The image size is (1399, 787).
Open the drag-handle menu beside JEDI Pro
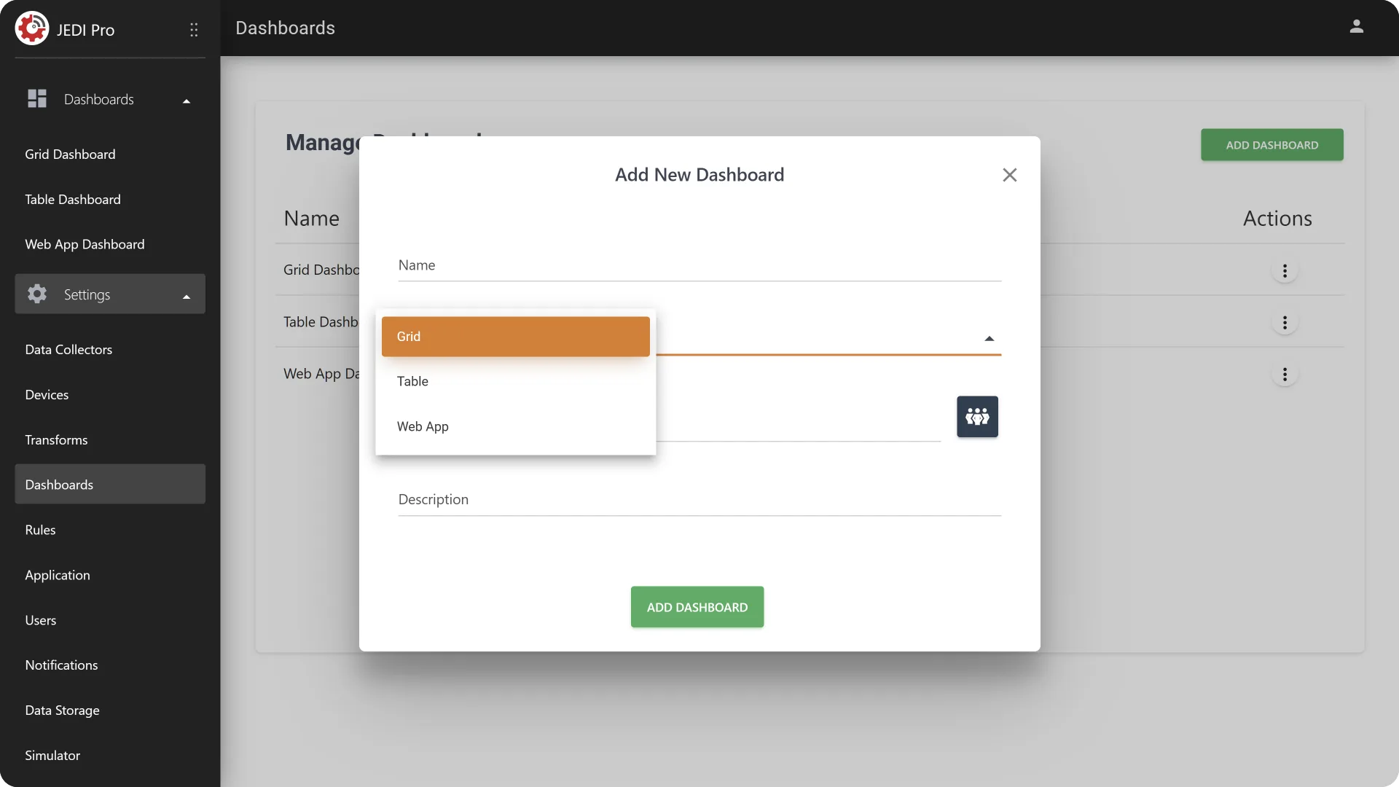point(194,30)
